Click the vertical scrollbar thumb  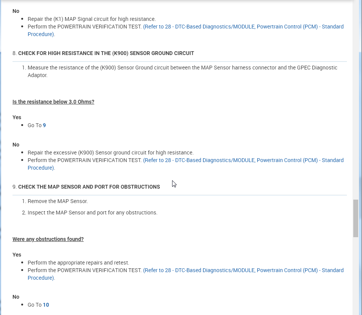pos(356,218)
